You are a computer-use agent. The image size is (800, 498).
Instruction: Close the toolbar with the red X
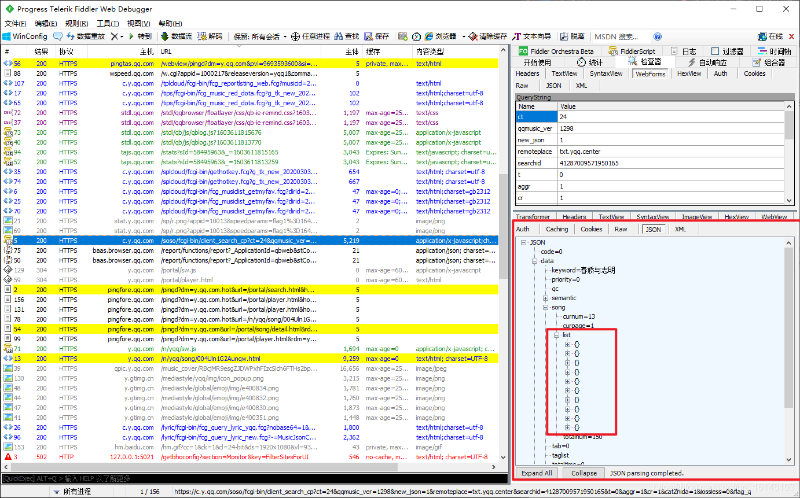792,36
